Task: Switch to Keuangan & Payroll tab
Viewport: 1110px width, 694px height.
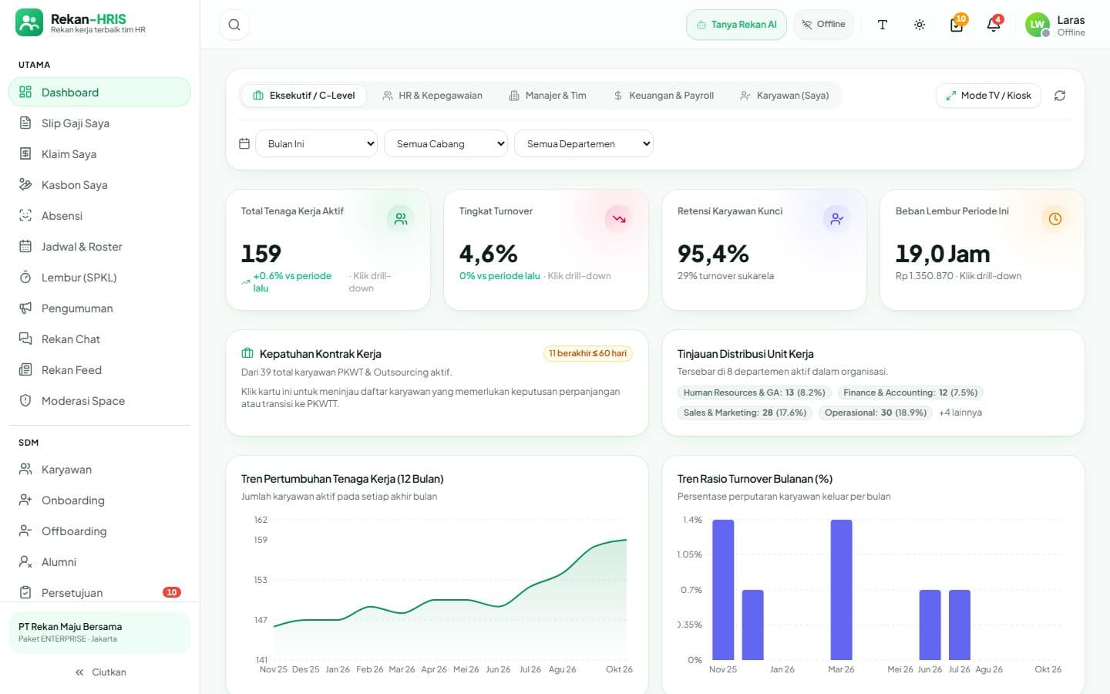Action: (664, 96)
